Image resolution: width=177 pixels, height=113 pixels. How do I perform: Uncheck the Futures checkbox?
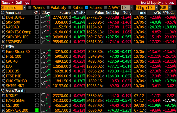(x=87, y=8)
